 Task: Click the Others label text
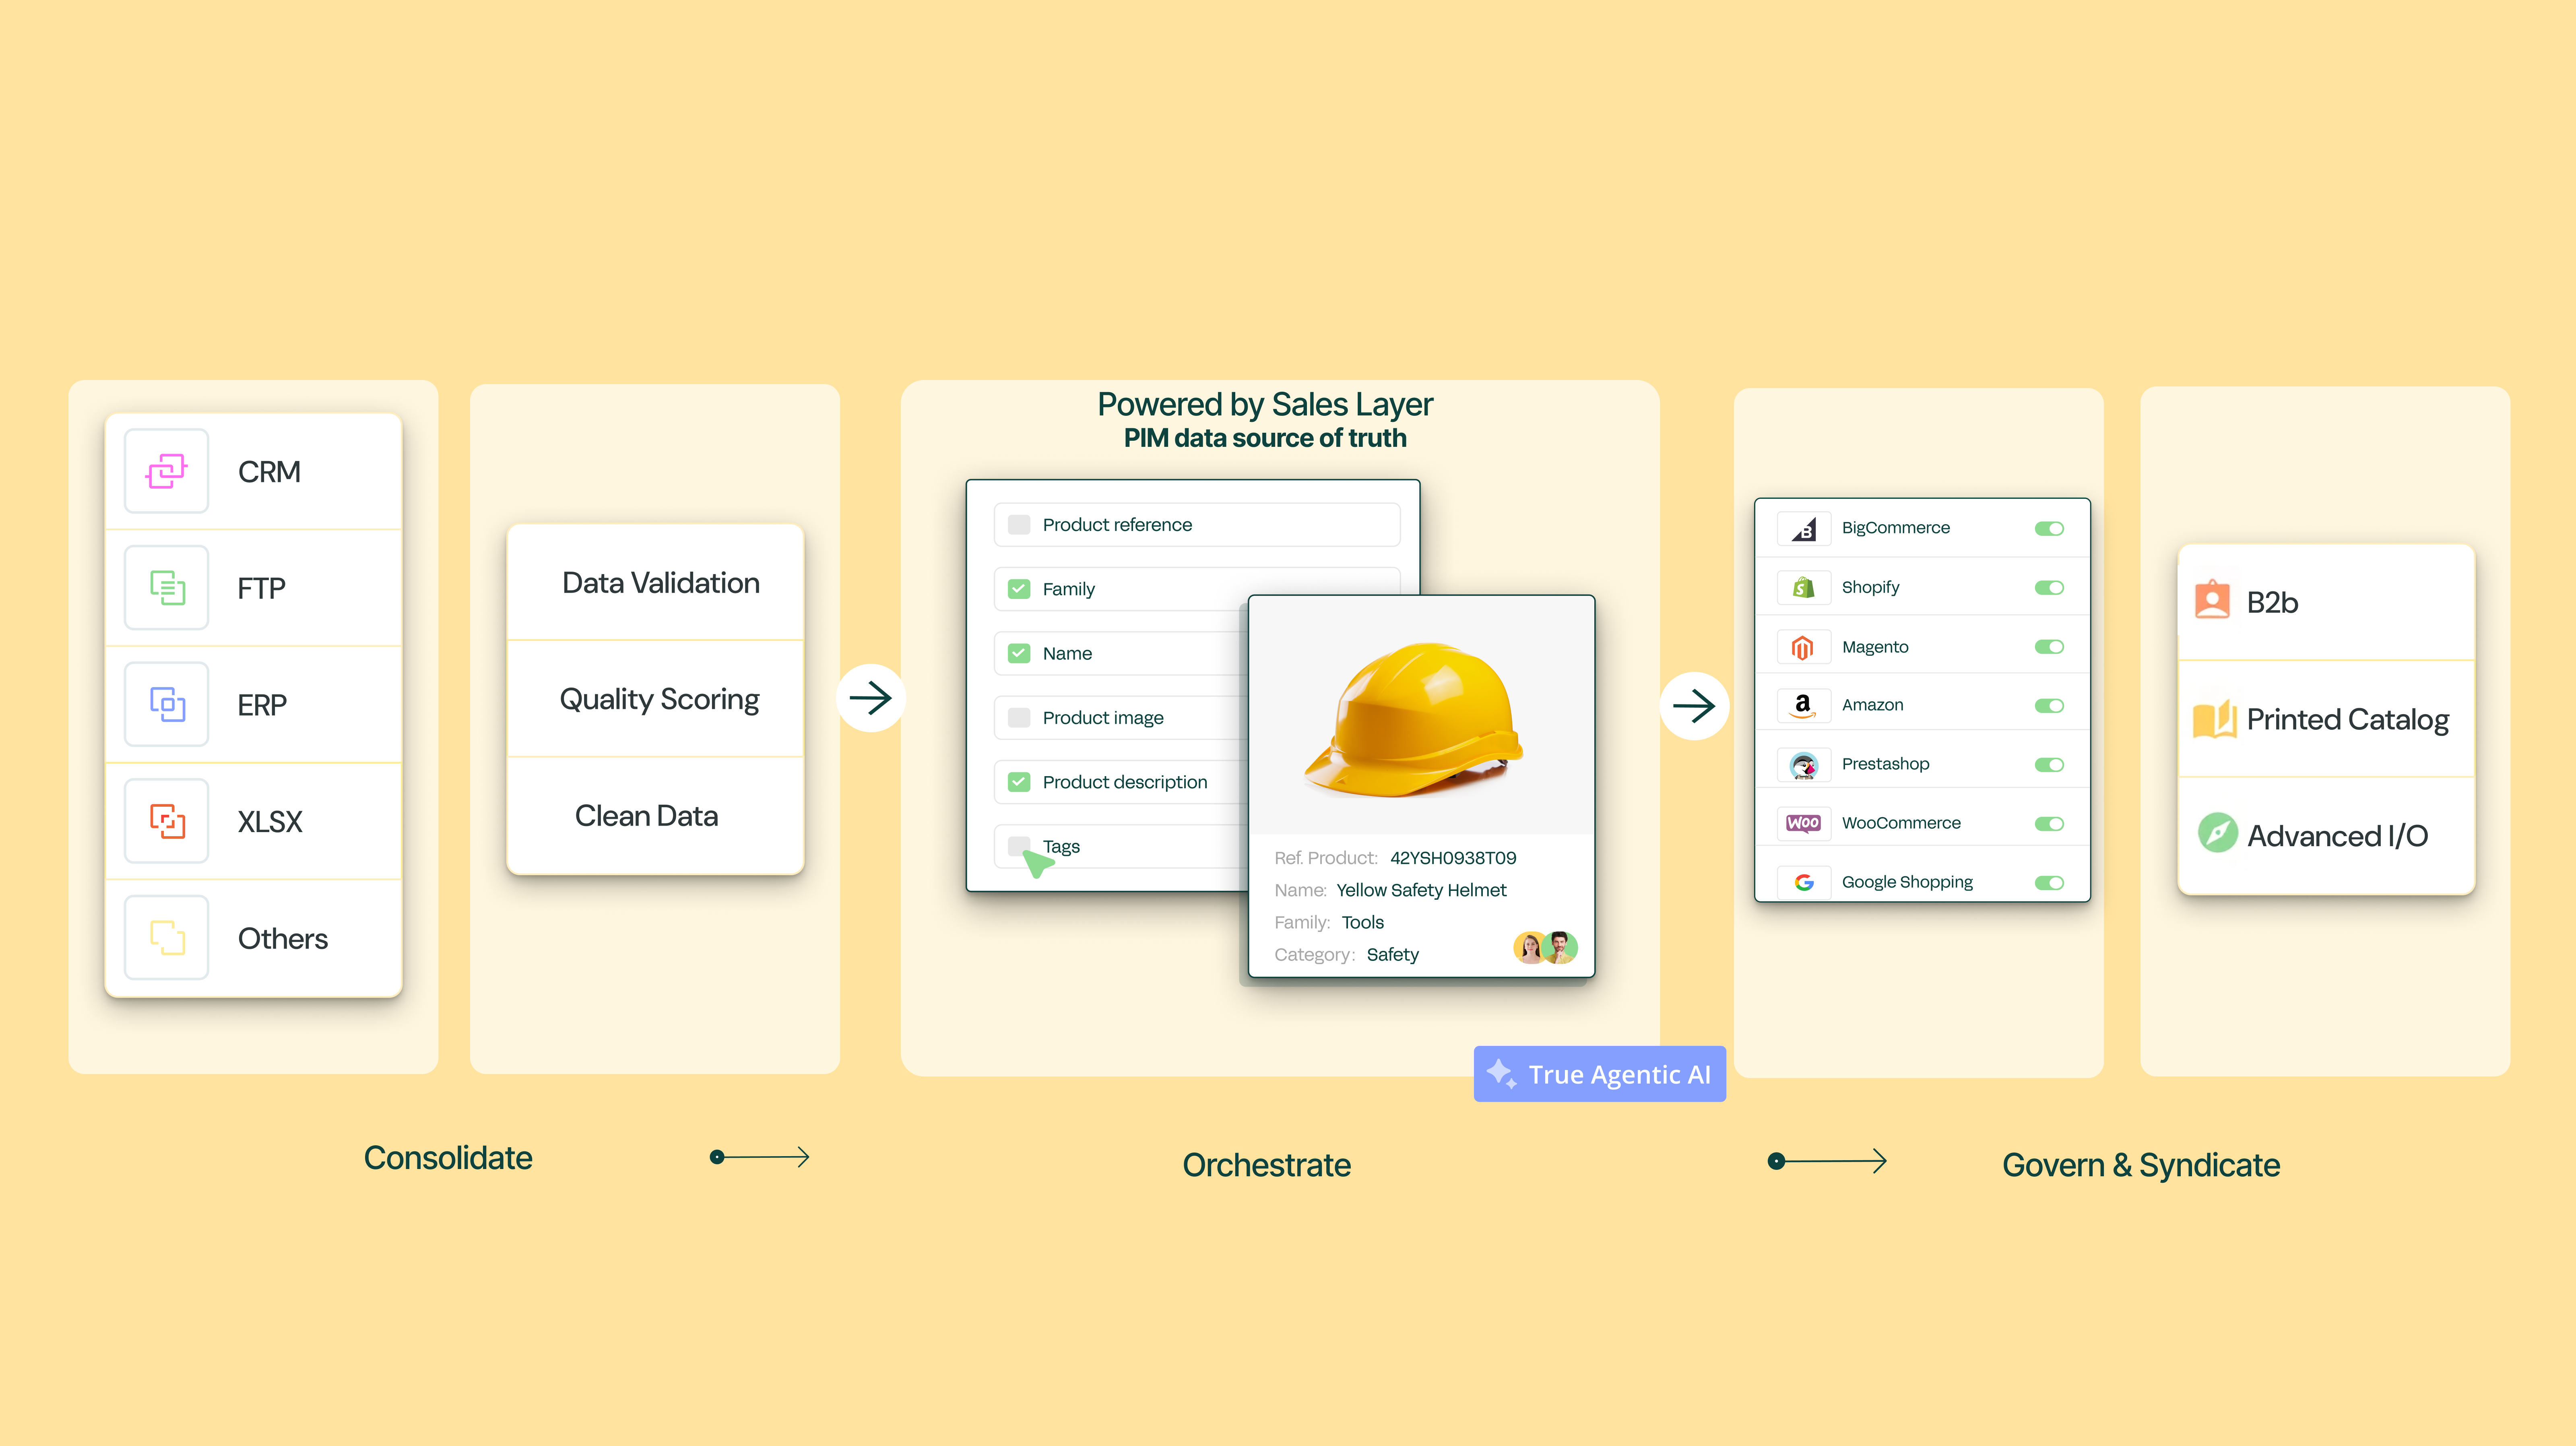(283, 938)
